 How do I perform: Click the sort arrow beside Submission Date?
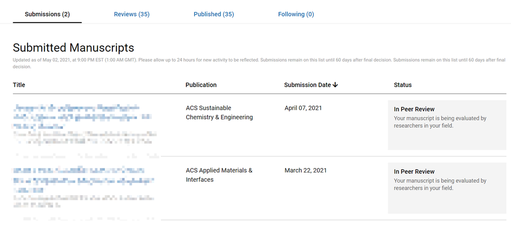[335, 85]
